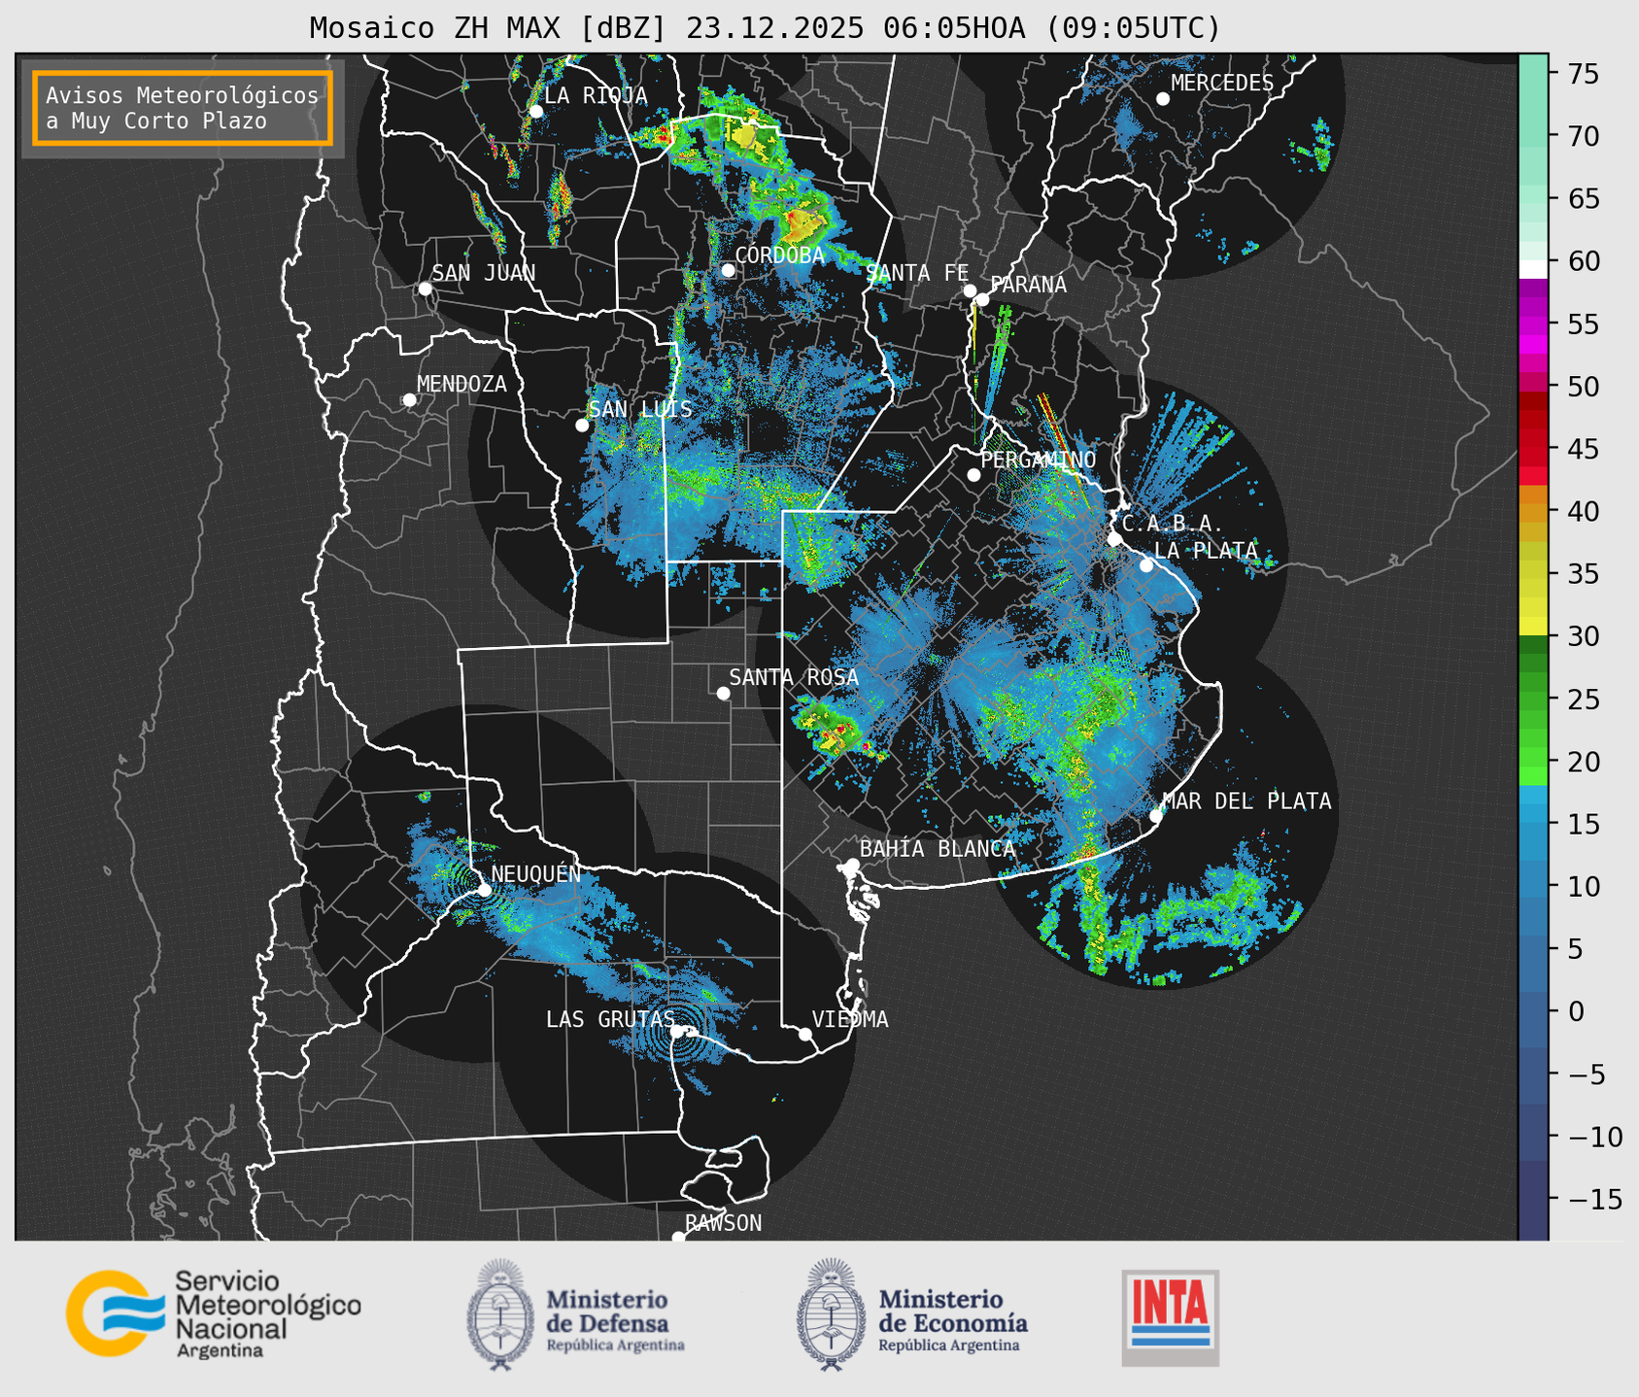Click the MERCEDES label text
This screenshot has width=1639, height=1397.
(1222, 84)
